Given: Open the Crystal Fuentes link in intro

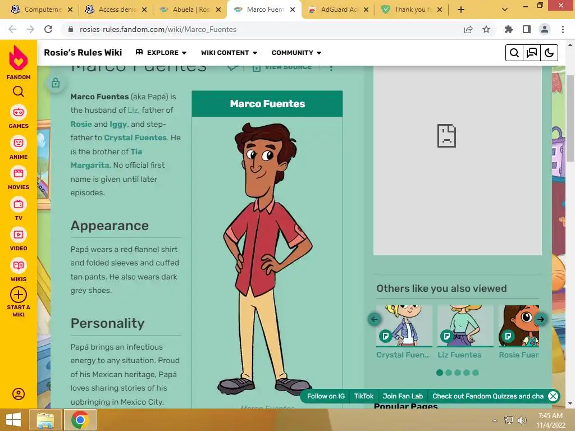Looking at the screenshot, I should coord(135,138).
